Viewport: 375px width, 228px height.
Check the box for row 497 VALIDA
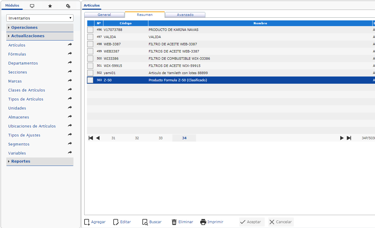click(x=90, y=37)
